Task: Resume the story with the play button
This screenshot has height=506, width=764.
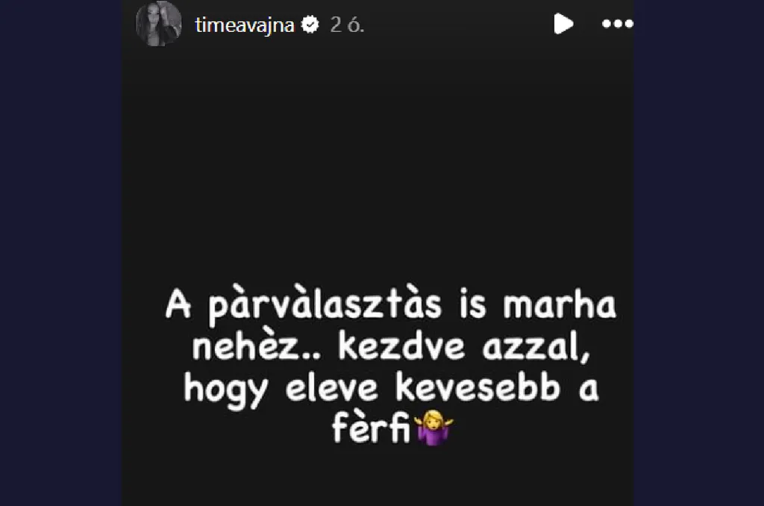Action: [x=563, y=24]
